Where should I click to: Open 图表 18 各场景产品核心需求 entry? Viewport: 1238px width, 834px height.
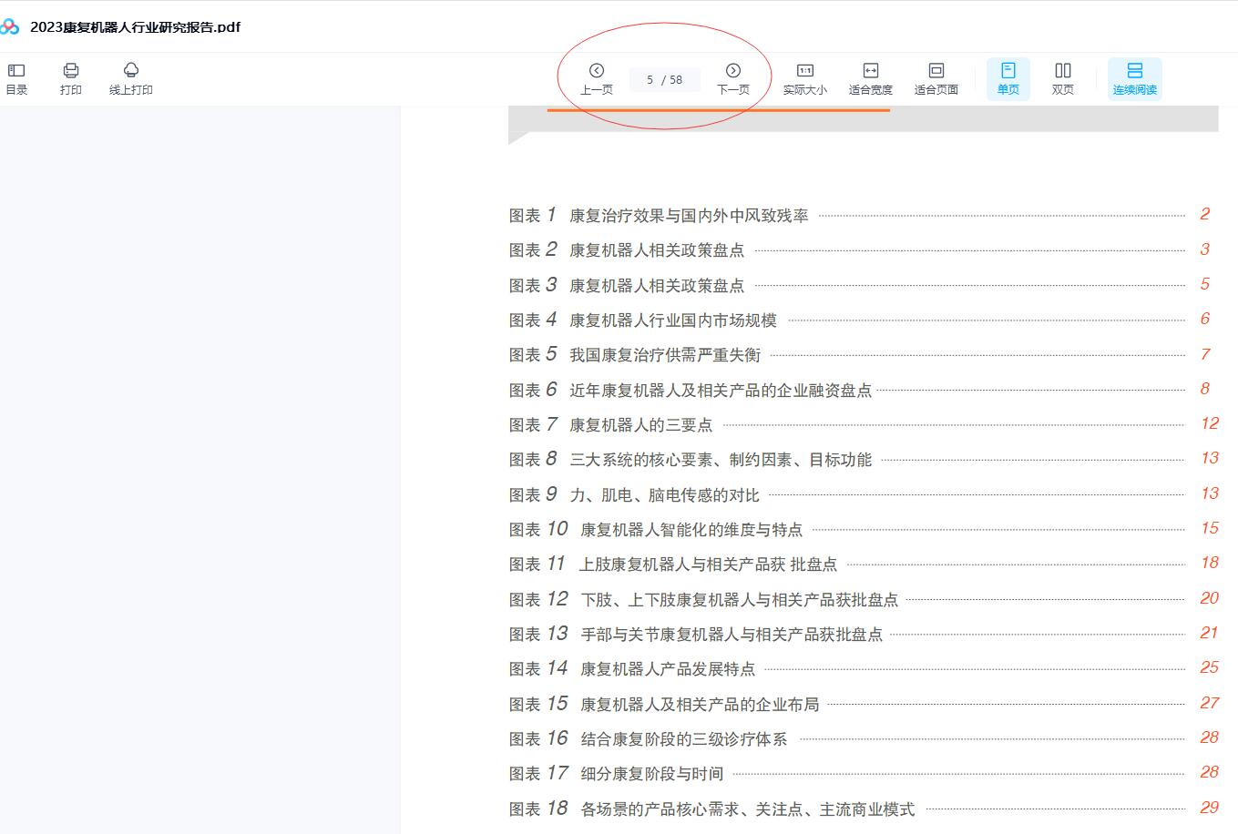pyautogui.click(x=747, y=809)
